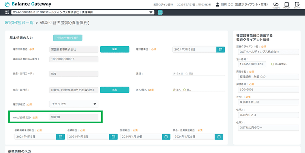This screenshot has width=305, height=153.
Task: Open the grid menu icon beside client selector
Action: (x=7, y=12)
